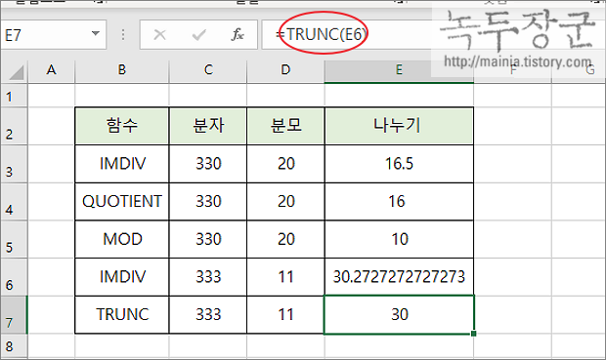Select row 7 header
Image resolution: width=606 pixels, height=360 pixels.
(14, 315)
